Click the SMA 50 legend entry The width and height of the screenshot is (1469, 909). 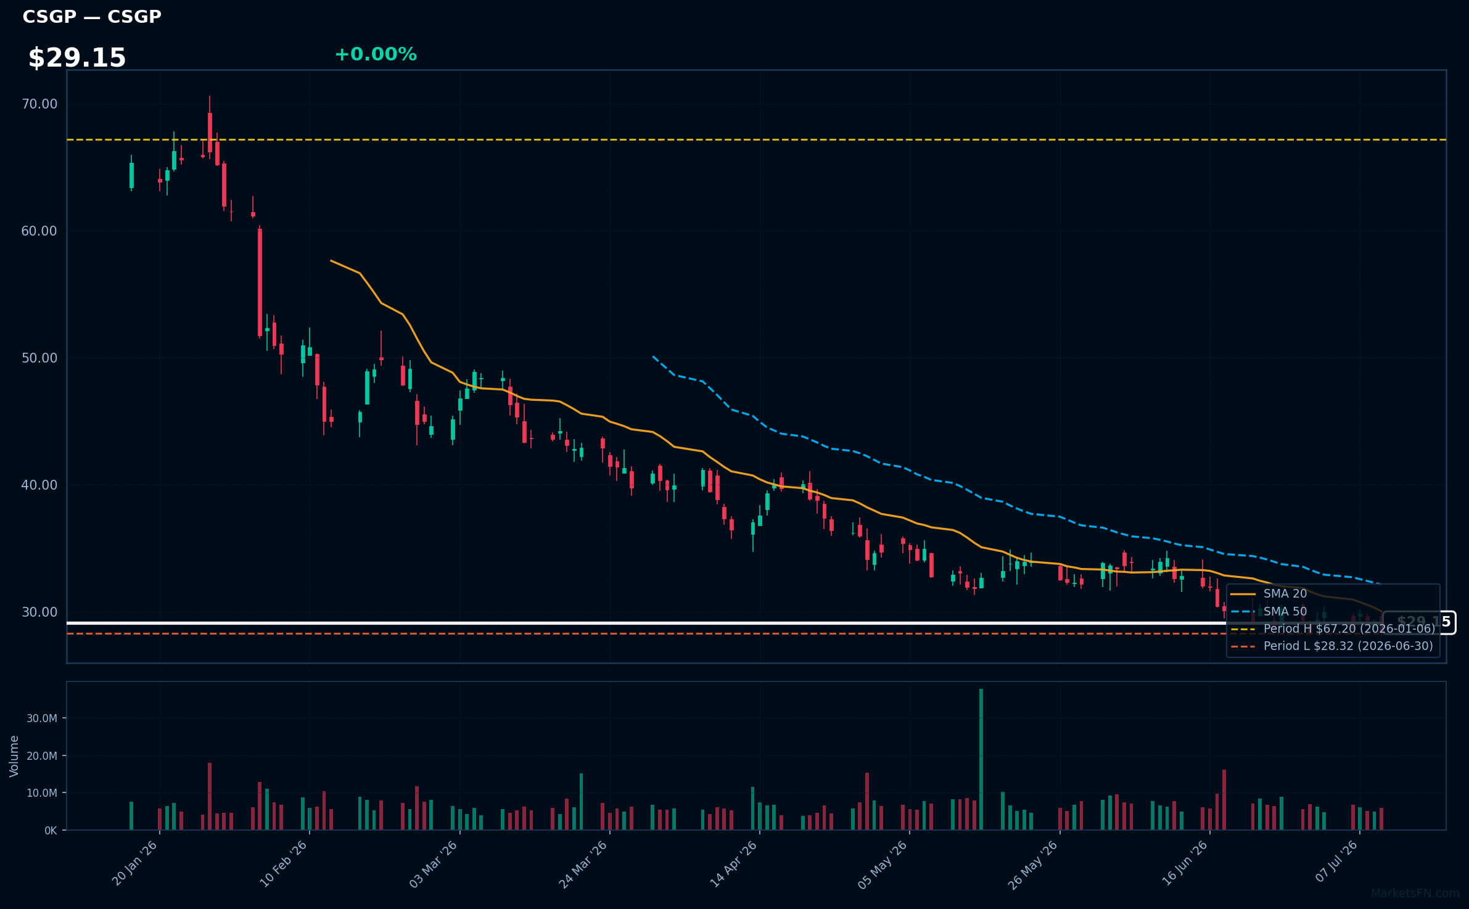(1269, 611)
